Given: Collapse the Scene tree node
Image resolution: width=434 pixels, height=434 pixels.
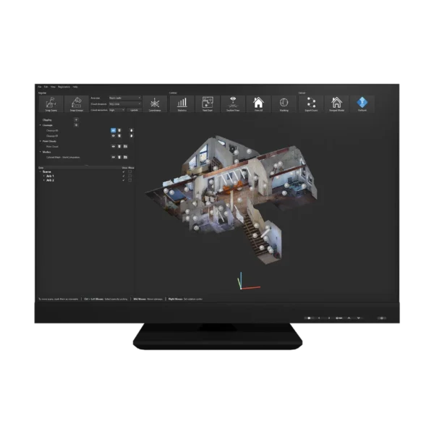Looking at the screenshot, I should coord(41,172).
